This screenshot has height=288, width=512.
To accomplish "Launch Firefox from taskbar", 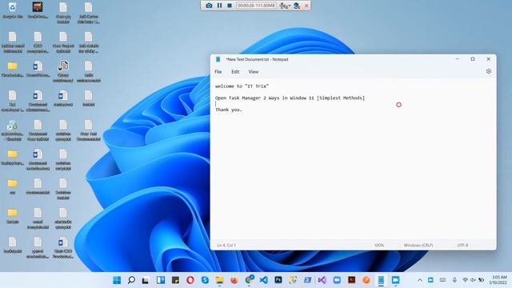I will pyautogui.click(x=234, y=280).
